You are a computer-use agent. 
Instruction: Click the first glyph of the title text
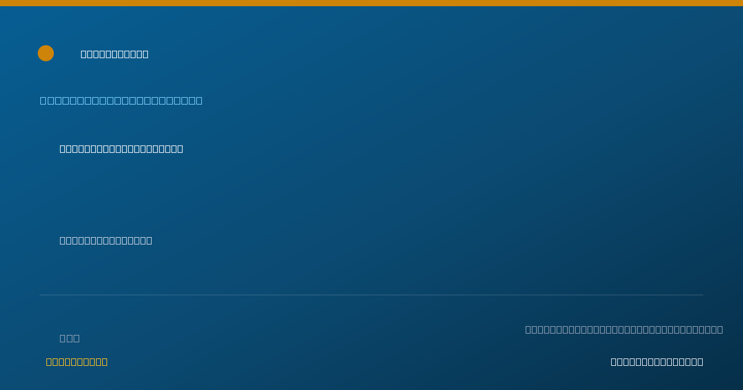click(84, 54)
